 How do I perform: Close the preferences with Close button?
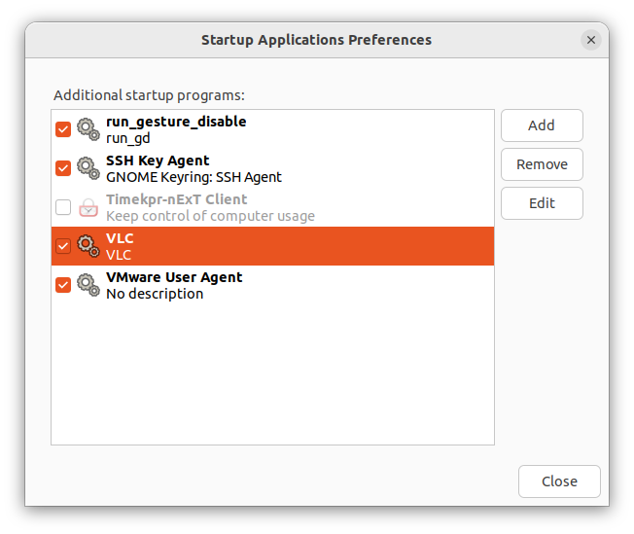[559, 481]
